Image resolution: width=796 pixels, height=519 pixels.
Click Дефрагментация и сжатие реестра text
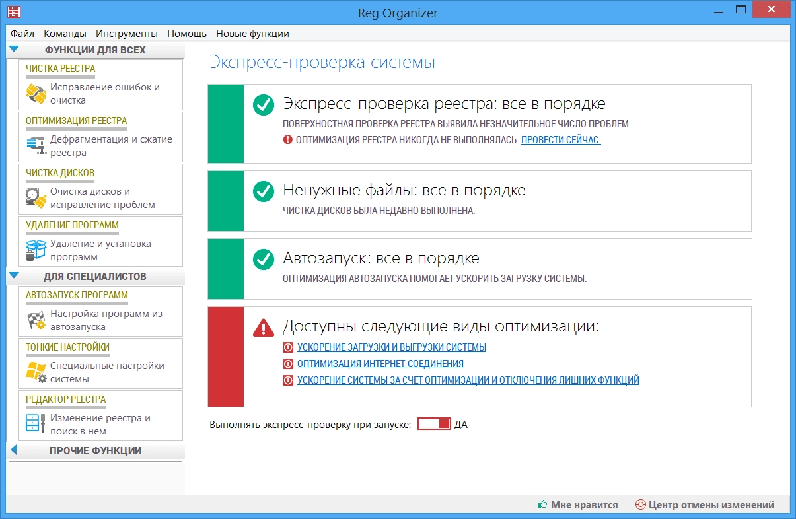[x=111, y=146]
